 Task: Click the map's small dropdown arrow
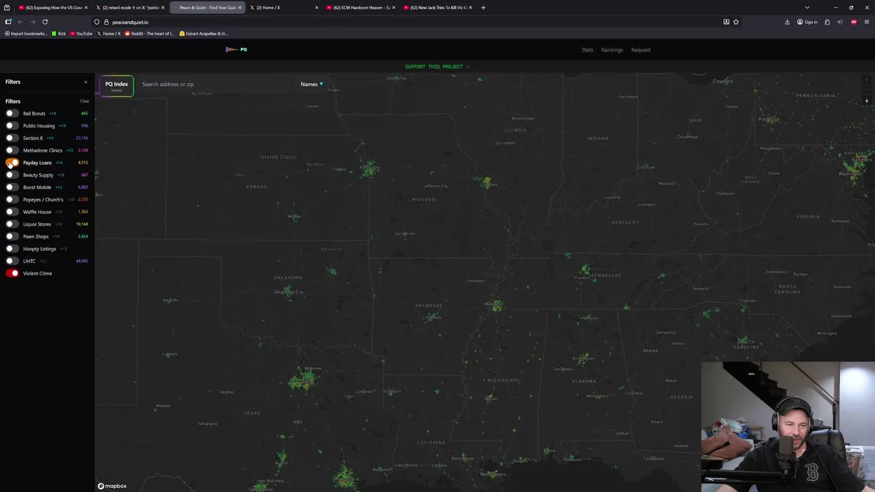tap(866, 102)
